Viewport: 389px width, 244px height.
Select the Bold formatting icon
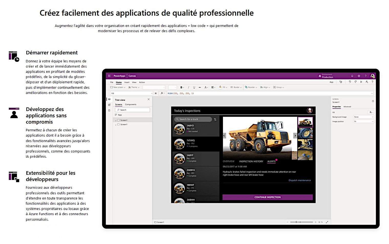pyautogui.click(x=181, y=87)
